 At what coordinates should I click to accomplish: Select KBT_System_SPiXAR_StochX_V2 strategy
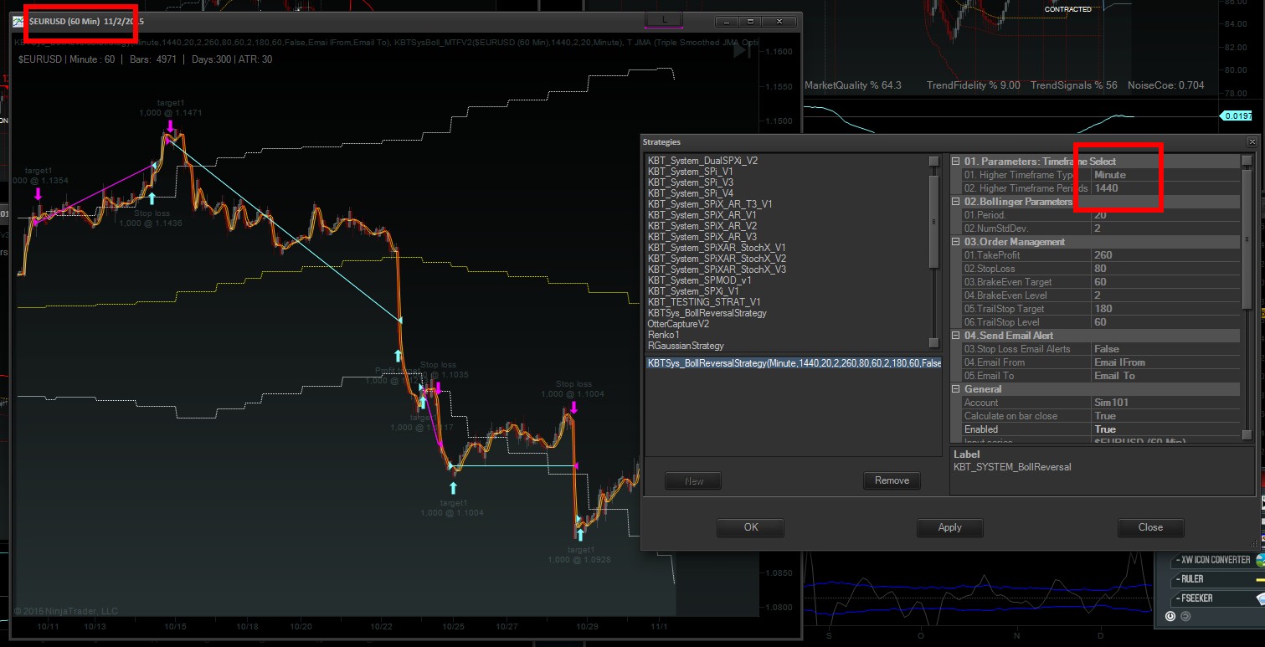[716, 259]
